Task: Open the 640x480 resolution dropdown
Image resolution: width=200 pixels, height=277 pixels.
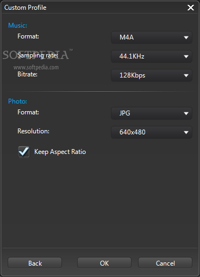Action: click(x=152, y=132)
